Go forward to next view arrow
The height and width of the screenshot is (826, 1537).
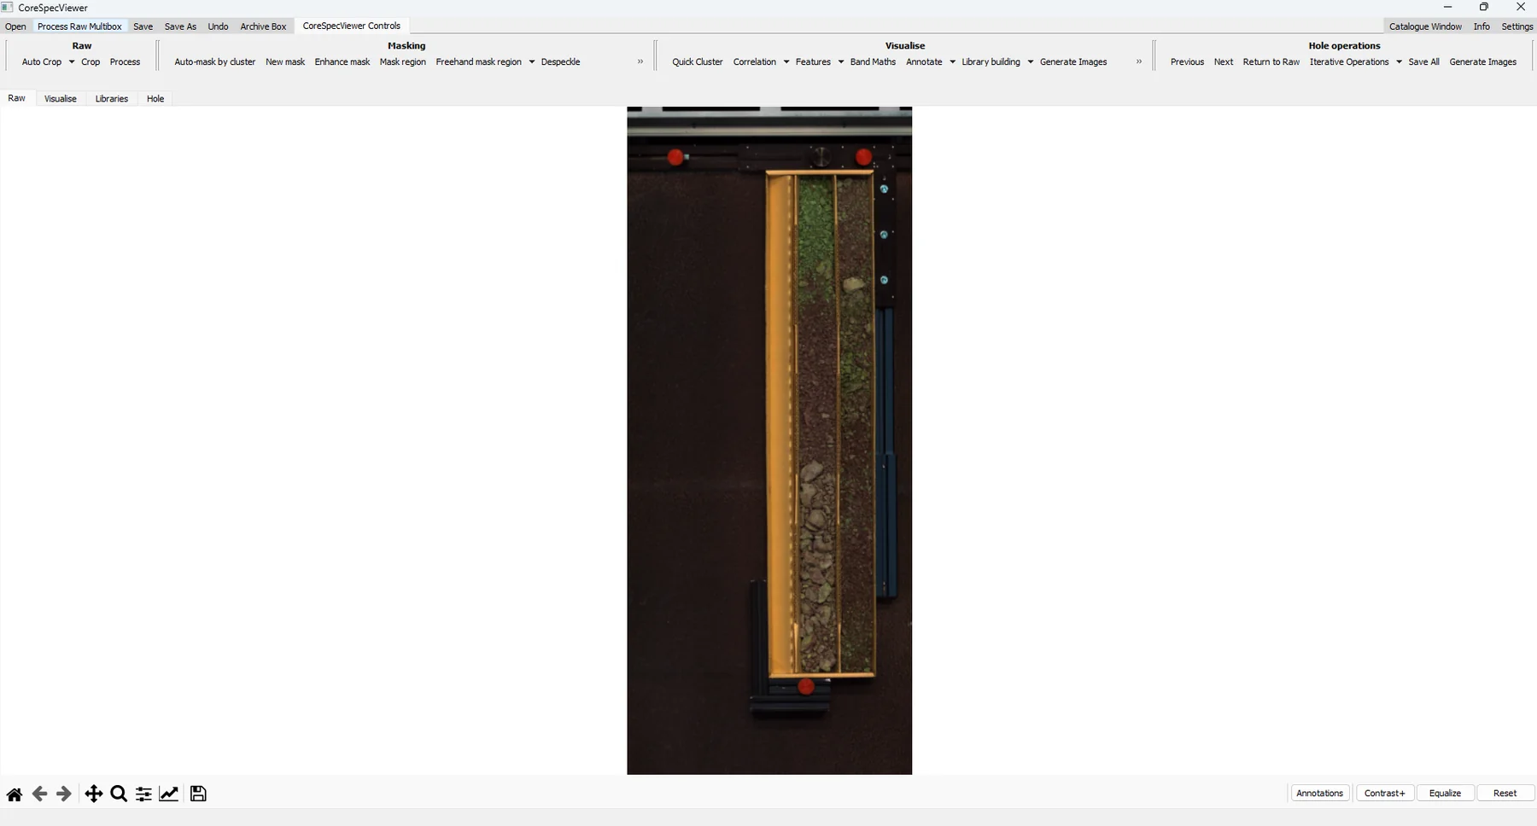point(64,794)
